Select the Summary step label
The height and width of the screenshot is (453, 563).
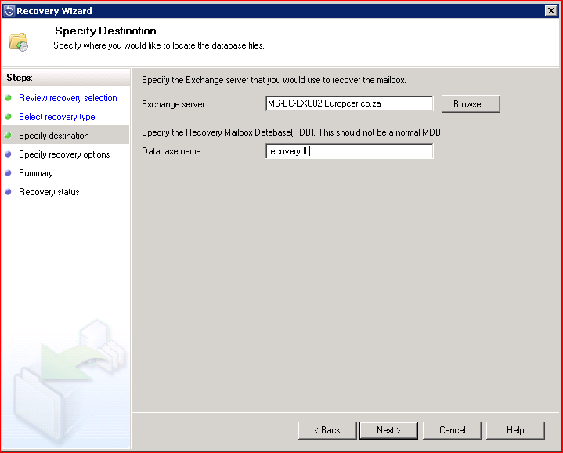[36, 173]
